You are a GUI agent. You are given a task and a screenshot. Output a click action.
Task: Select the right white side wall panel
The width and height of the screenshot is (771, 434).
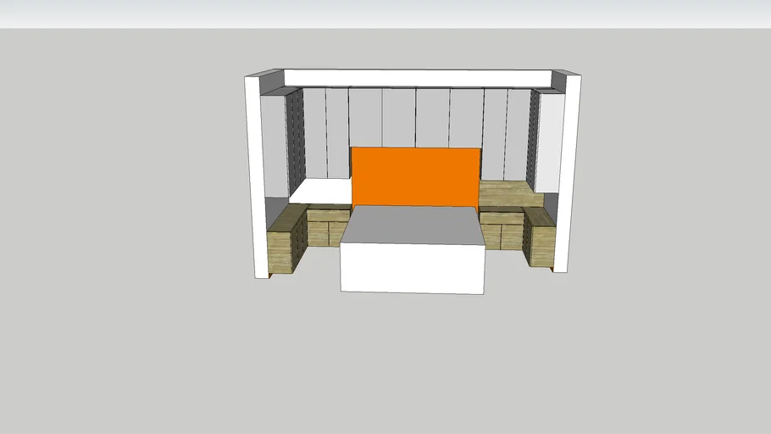pos(569,173)
